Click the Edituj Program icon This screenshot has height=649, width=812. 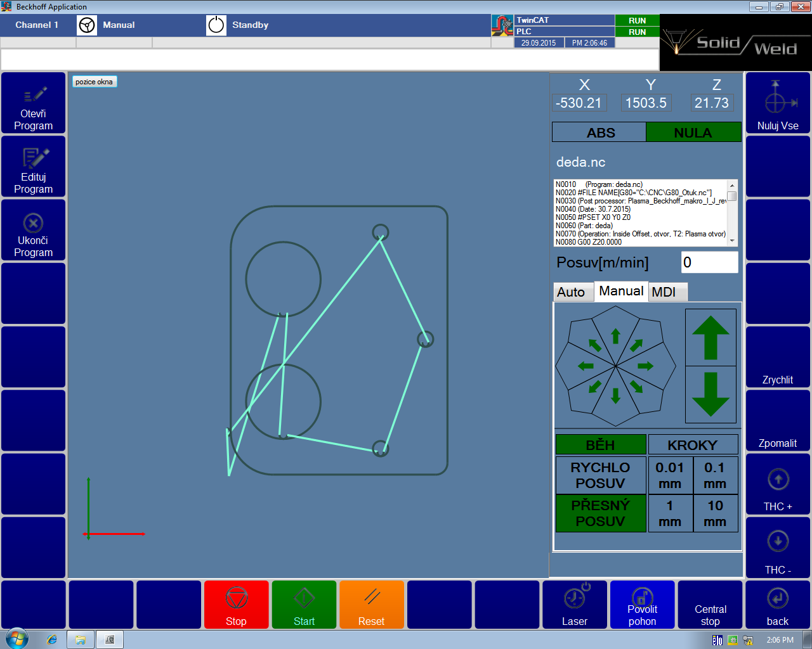(35, 157)
